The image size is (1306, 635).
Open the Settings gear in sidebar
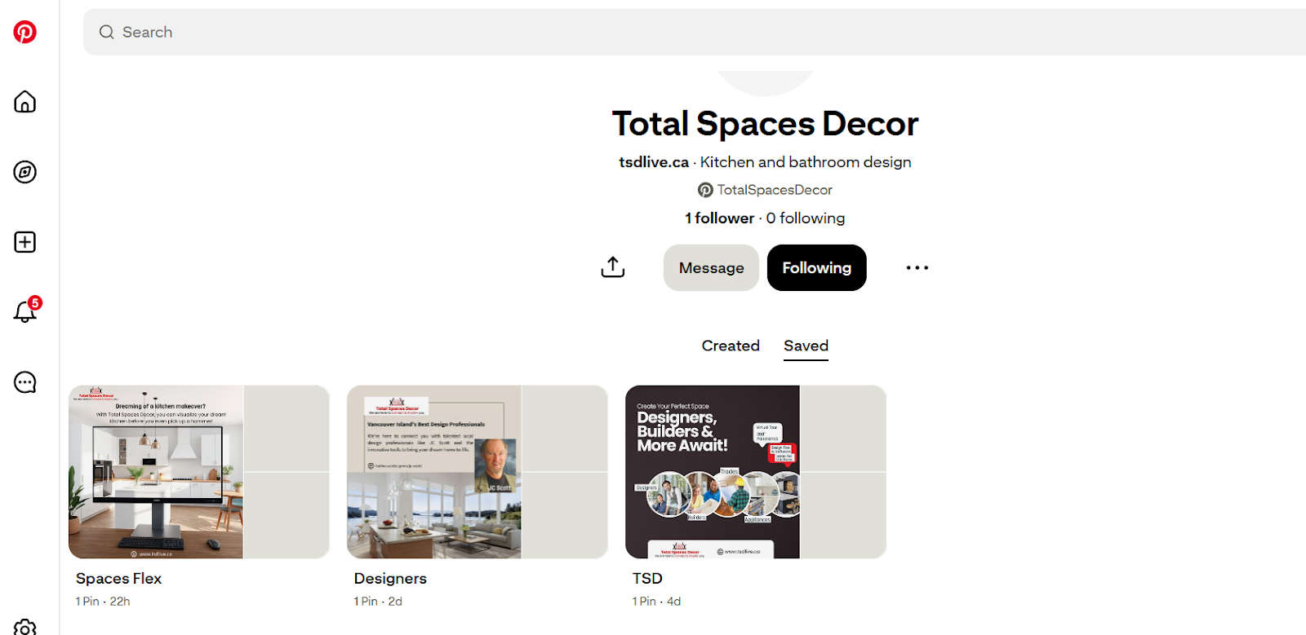(x=25, y=628)
